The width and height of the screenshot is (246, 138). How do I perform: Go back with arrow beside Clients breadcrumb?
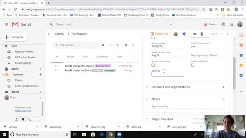pyautogui.click(x=49, y=34)
